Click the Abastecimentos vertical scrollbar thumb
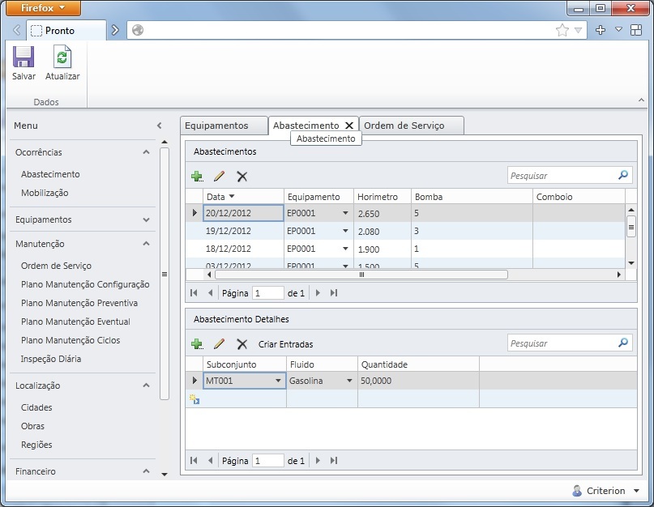 point(631,227)
